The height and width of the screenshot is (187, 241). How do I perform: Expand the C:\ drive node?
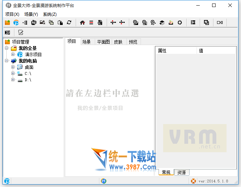13,73
